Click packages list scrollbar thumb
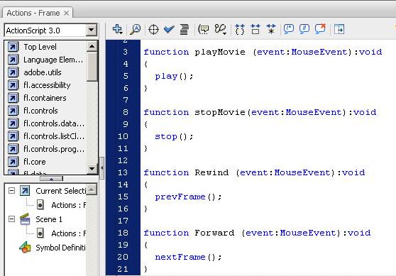Viewport: 396px width, 276px height. click(92, 67)
